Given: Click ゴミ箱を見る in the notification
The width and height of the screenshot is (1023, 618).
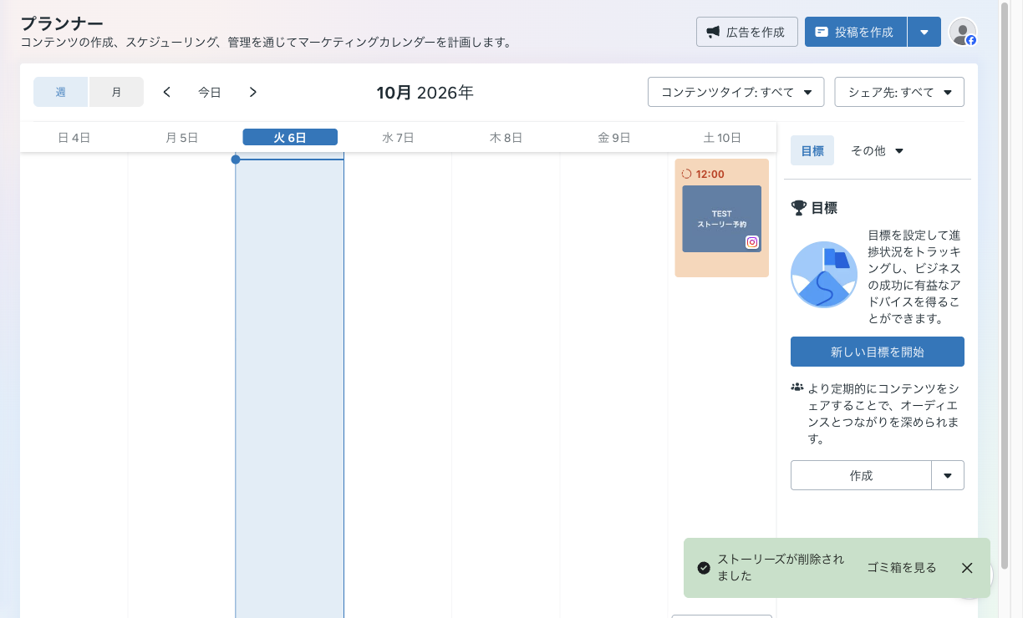Looking at the screenshot, I should (x=902, y=568).
